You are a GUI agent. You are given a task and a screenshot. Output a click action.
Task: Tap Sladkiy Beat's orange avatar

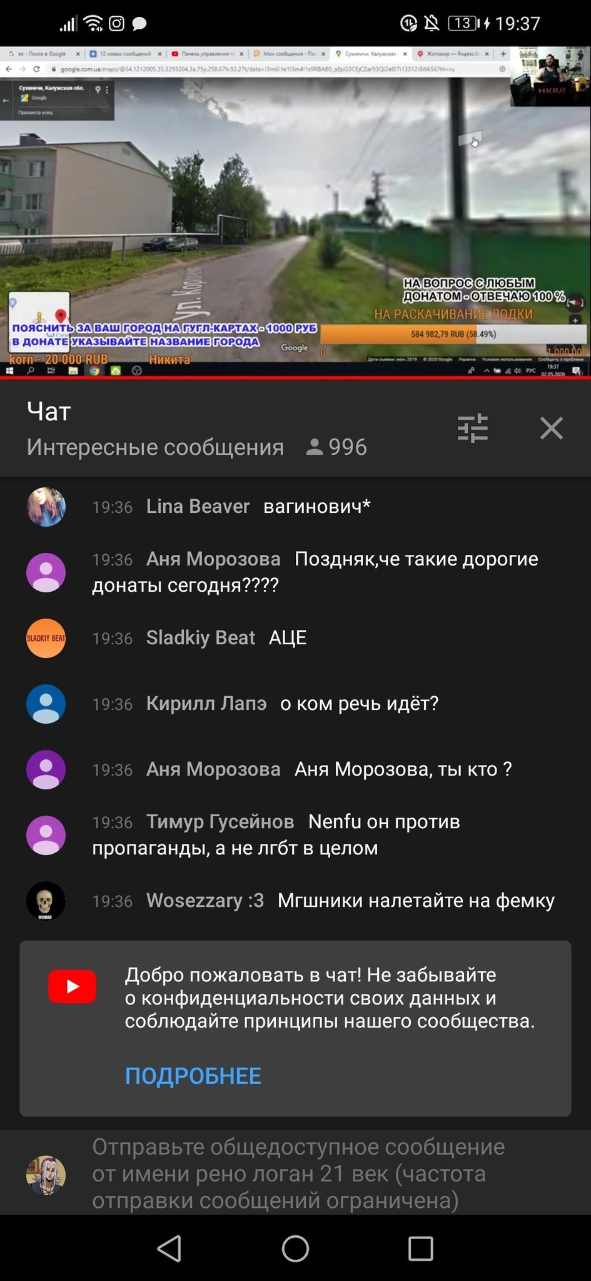[x=46, y=638]
